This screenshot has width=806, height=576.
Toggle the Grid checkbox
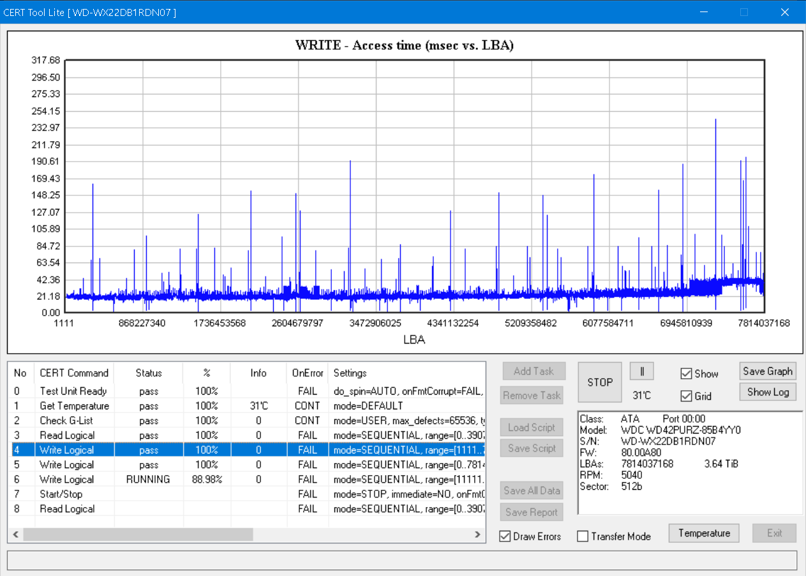[686, 396]
